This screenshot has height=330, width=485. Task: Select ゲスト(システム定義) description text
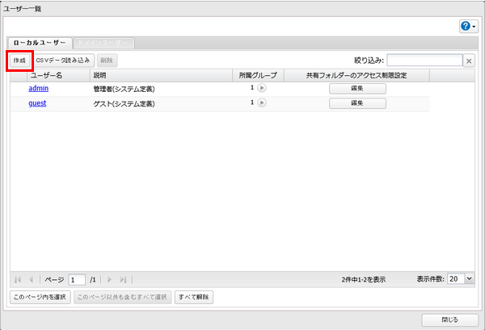[x=124, y=104]
